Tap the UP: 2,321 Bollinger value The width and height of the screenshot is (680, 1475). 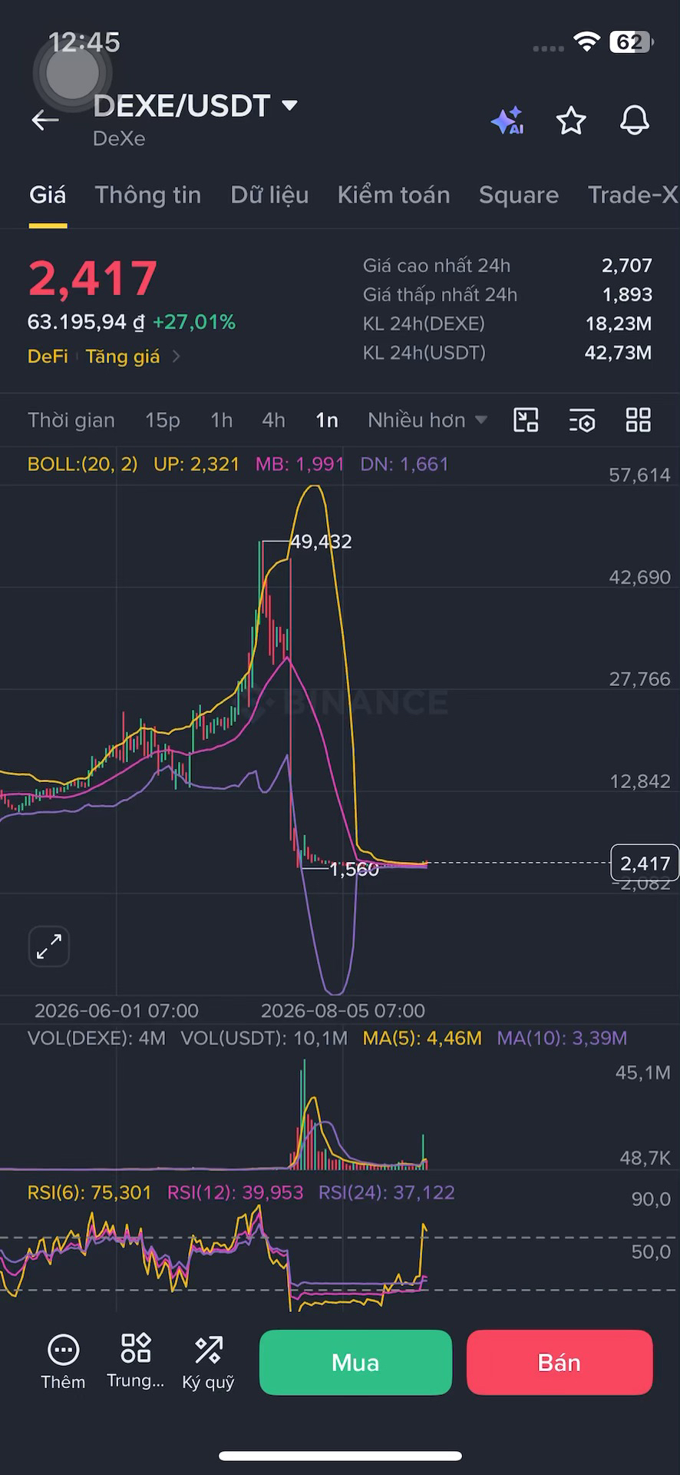coord(196,464)
